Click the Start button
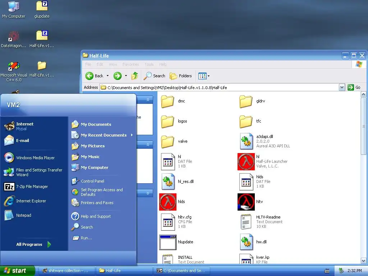 (x=17, y=271)
